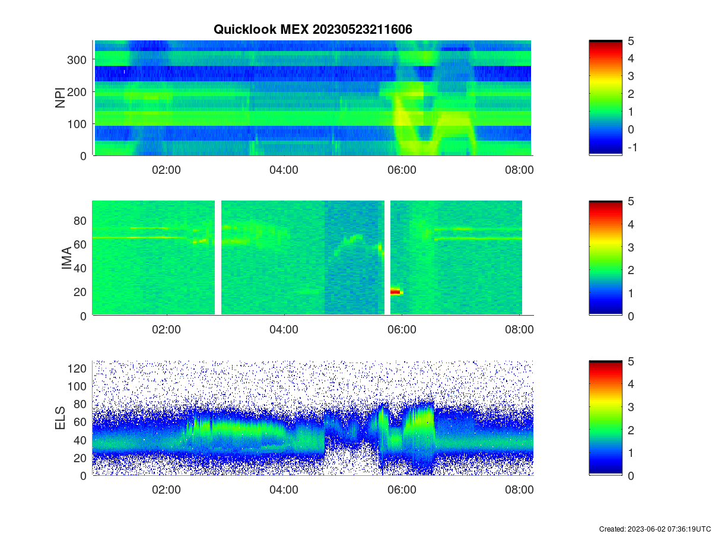Click the 02:00 tick under IMA plot

click(x=167, y=330)
